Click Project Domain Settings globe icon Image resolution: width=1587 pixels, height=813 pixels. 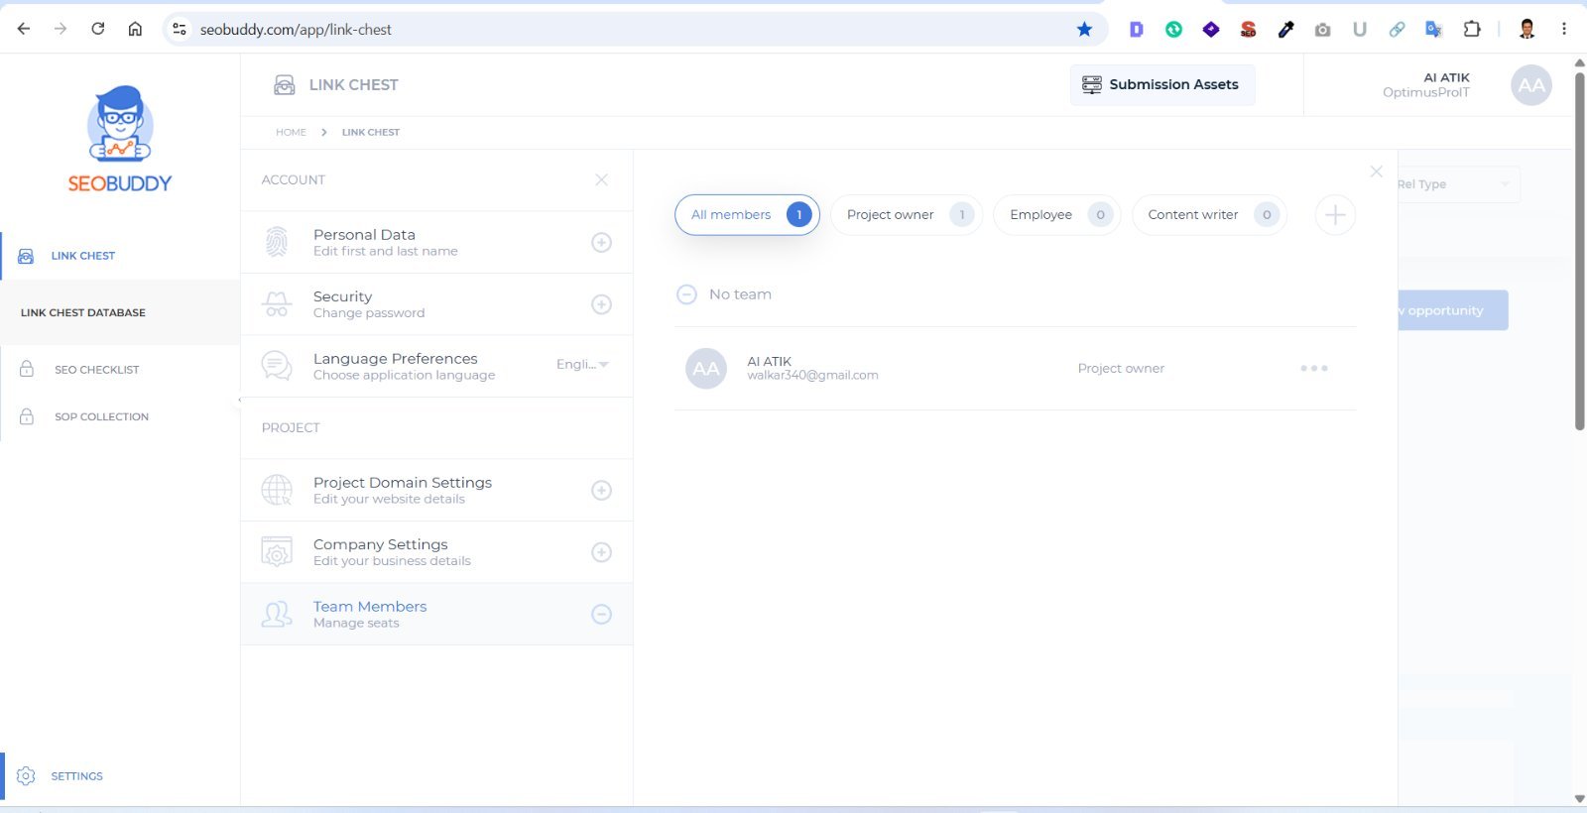(277, 490)
